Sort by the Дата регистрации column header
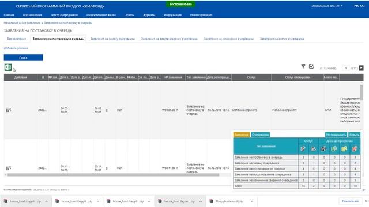Image resolution: width=369 pixels, height=207 pixels. pos(219,77)
